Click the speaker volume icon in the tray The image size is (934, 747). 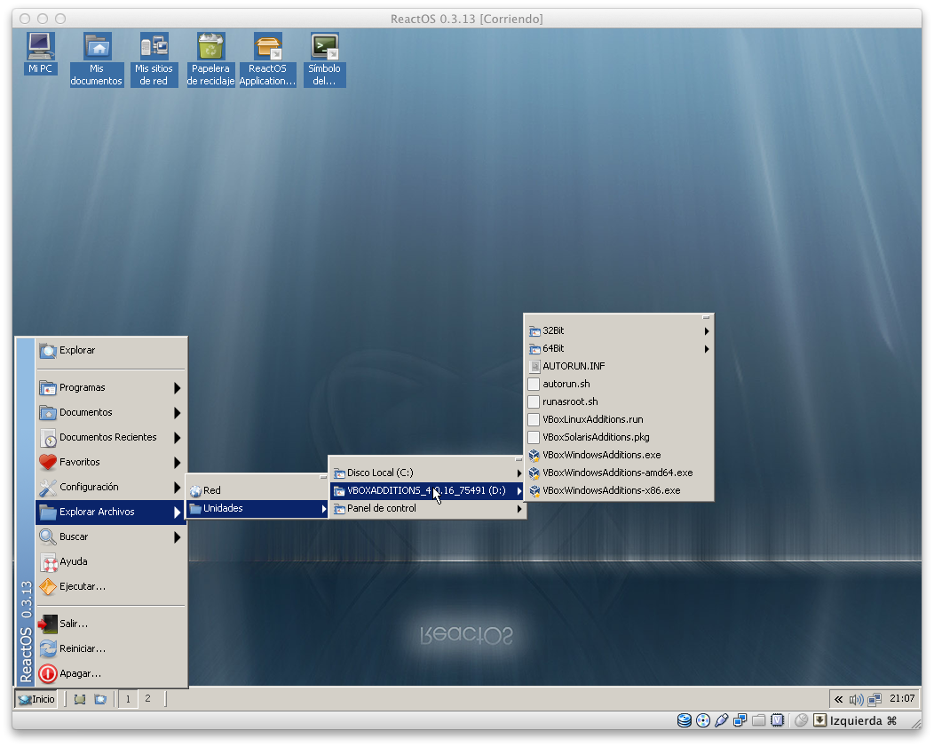tap(855, 699)
